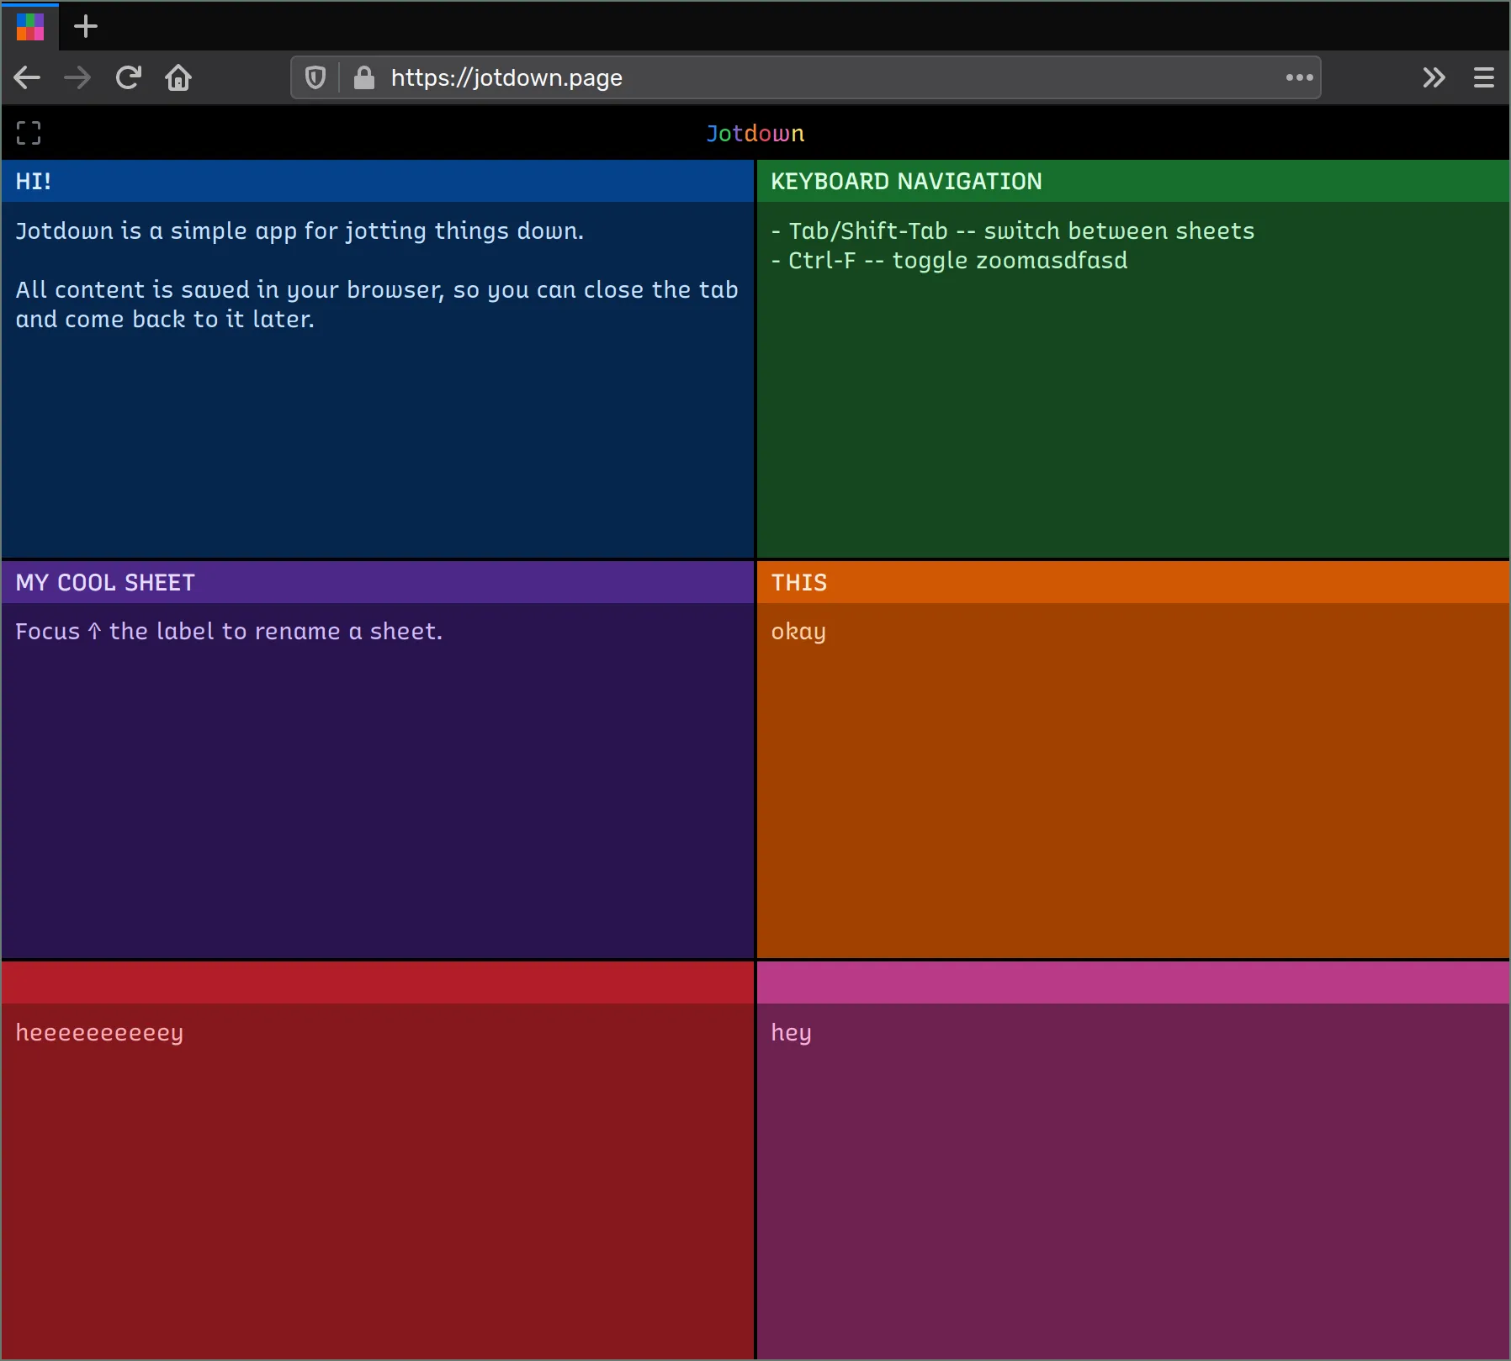The image size is (1511, 1361).
Task: Click the browser back arrow
Action: point(27,78)
